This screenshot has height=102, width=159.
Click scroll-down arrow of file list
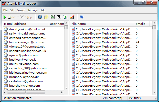tap(154, 92)
